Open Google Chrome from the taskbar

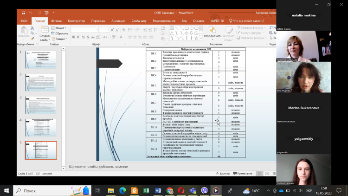click(x=169, y=190)
